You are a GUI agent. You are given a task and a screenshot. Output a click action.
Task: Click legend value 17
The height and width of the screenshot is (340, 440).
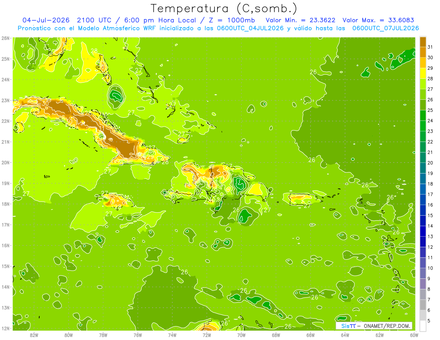click(x=430, y=194)
